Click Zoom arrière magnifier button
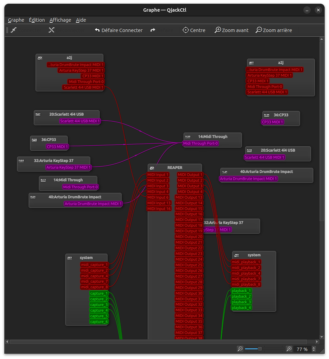 (274, 30)
